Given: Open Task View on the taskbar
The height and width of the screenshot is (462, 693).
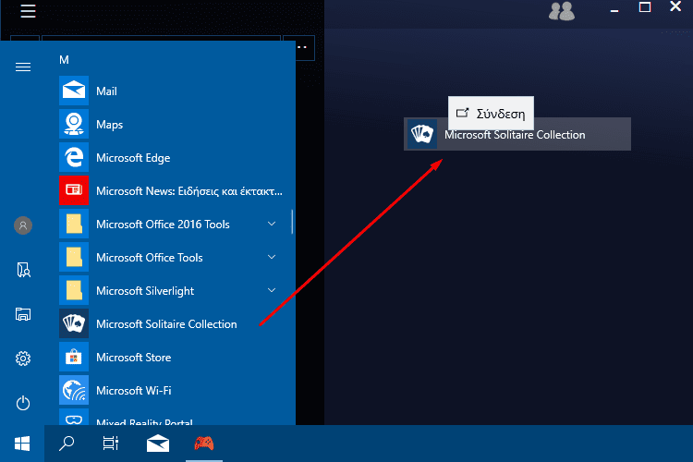Looking at the screenshot, I should 111,443.
